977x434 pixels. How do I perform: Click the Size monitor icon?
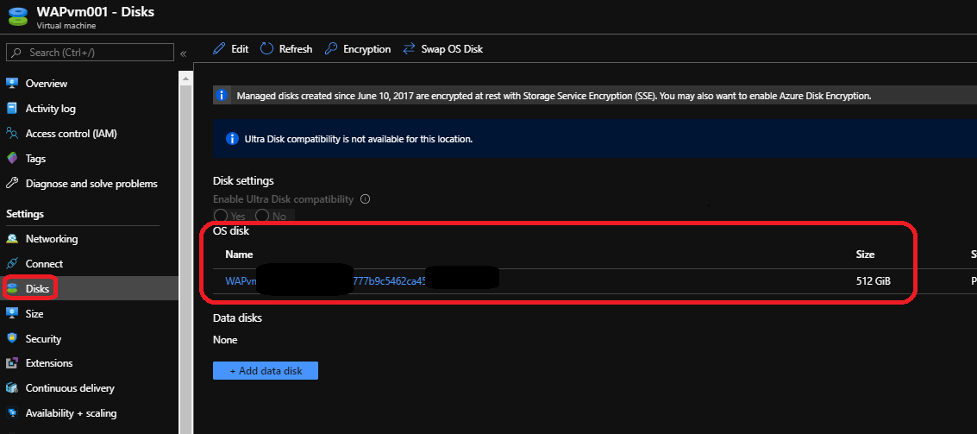(12, 313)
